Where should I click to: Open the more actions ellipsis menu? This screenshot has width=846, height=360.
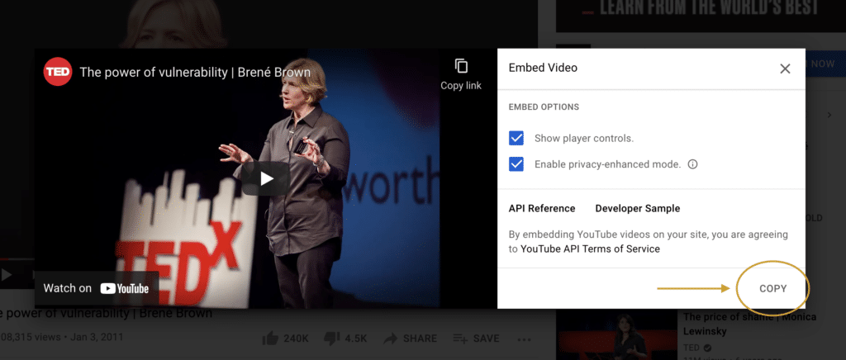tap(524, 339)
